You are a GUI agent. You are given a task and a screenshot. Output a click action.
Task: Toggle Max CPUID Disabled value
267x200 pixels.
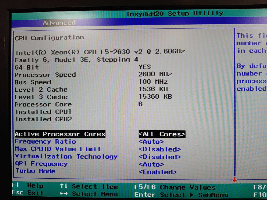tap(160, 149)
